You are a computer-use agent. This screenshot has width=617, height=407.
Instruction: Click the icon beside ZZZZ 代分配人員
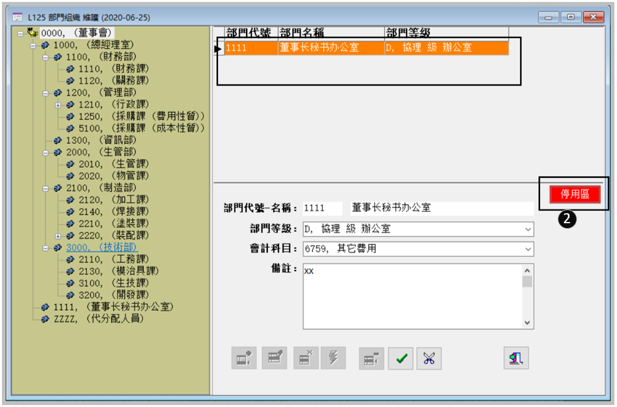click(x=45, y=319)
